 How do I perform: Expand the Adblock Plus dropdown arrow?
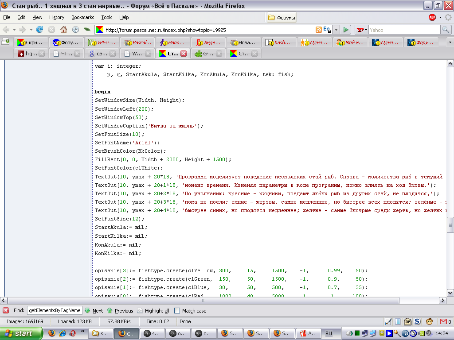pos(440,18)
